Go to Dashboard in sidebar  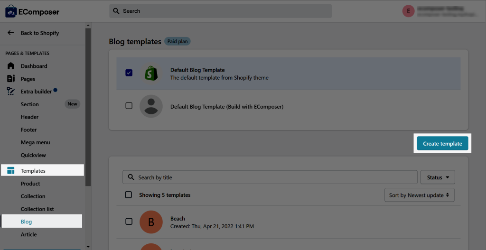click(x=34, y=66)
